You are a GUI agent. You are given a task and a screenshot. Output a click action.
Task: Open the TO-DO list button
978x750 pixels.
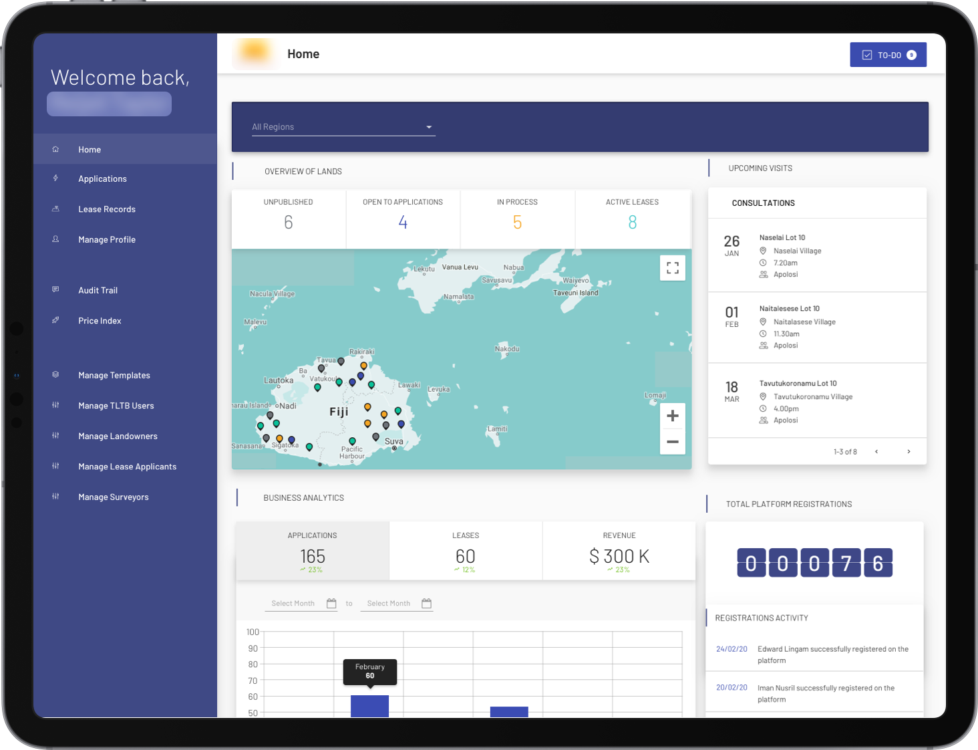point(888,55)
